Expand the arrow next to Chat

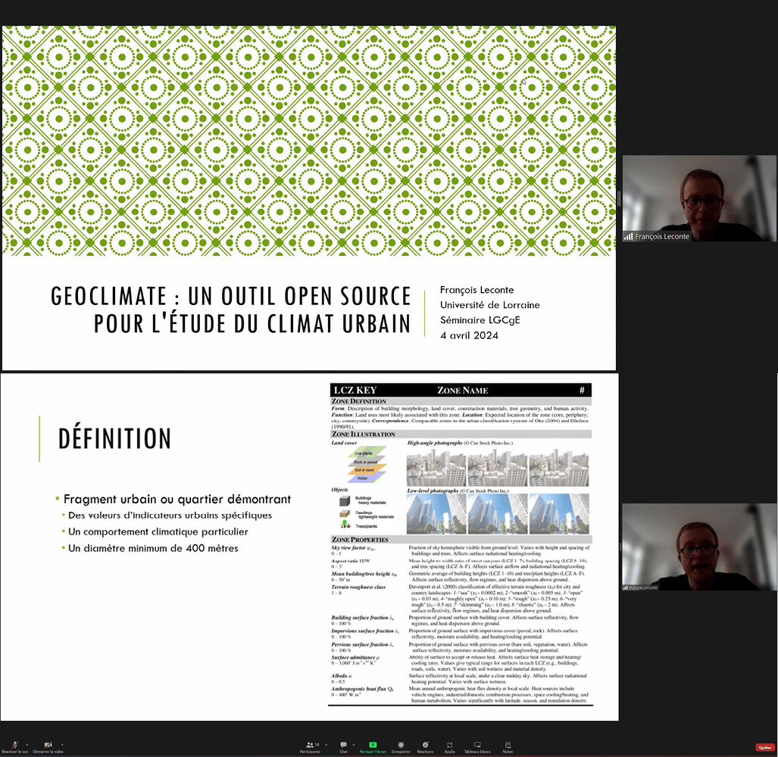point(353,744)
